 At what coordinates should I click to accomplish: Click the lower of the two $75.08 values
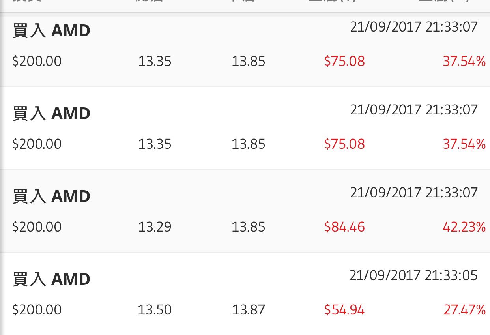click(344, 144)
